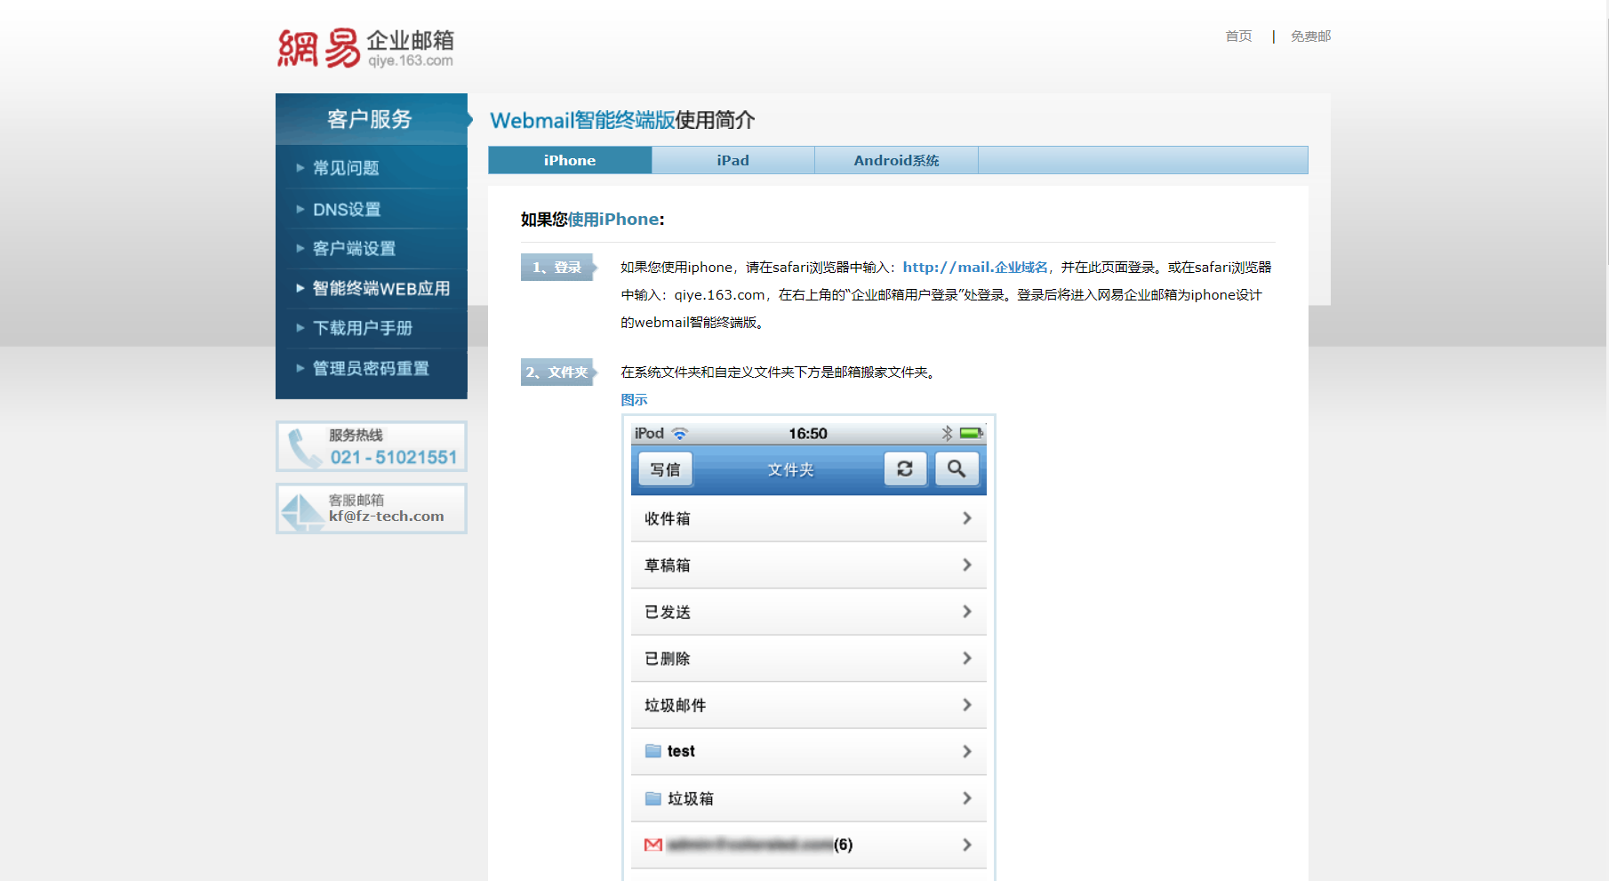Viewport: 1609px width, 881px height.
Task: Click the envelope icon in 客服邮箱 box
Action: pyautogui.click(x=302, y=512)
